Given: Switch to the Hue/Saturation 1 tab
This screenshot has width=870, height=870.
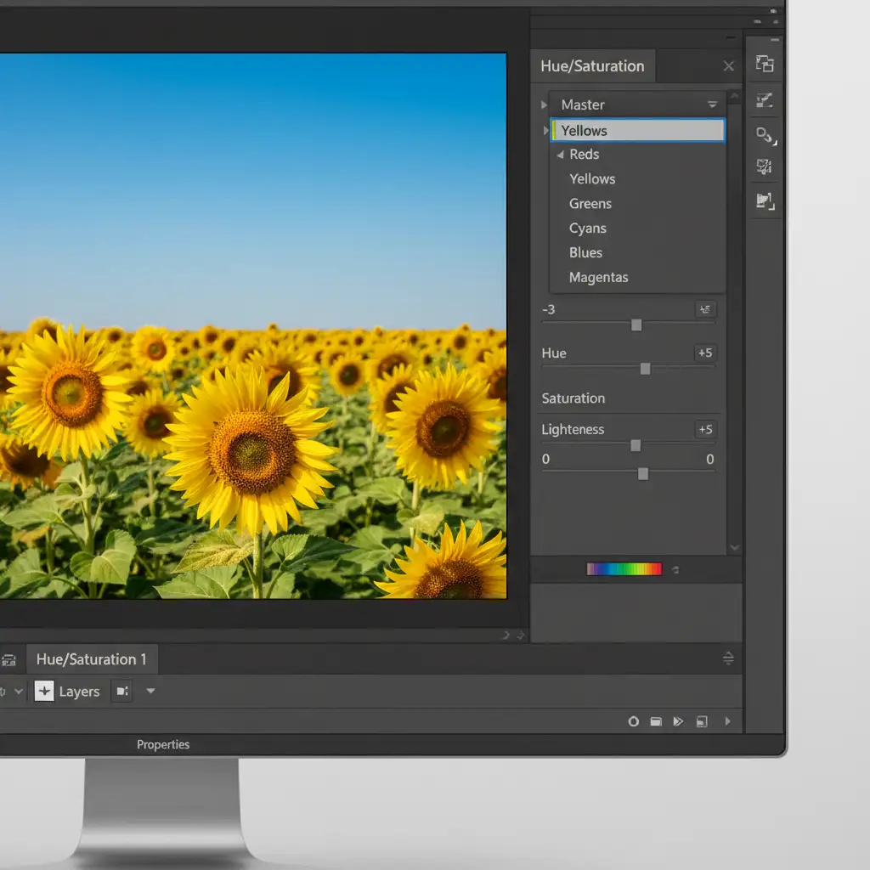Looking at the screenshot, I should point(91,659).
